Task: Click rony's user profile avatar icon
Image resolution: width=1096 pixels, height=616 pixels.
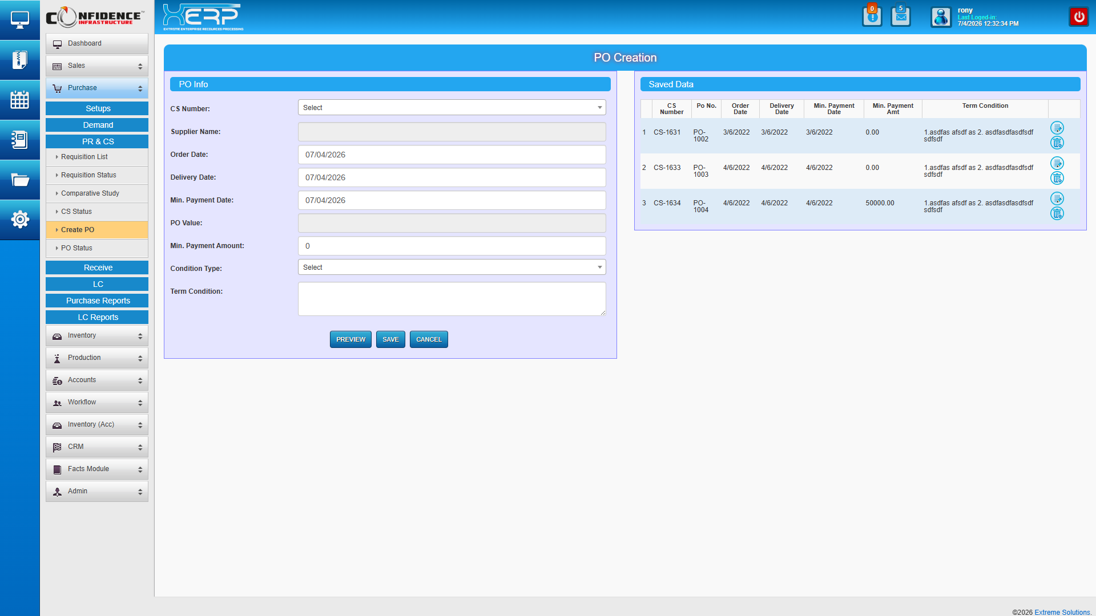Action: pos(941,17)
